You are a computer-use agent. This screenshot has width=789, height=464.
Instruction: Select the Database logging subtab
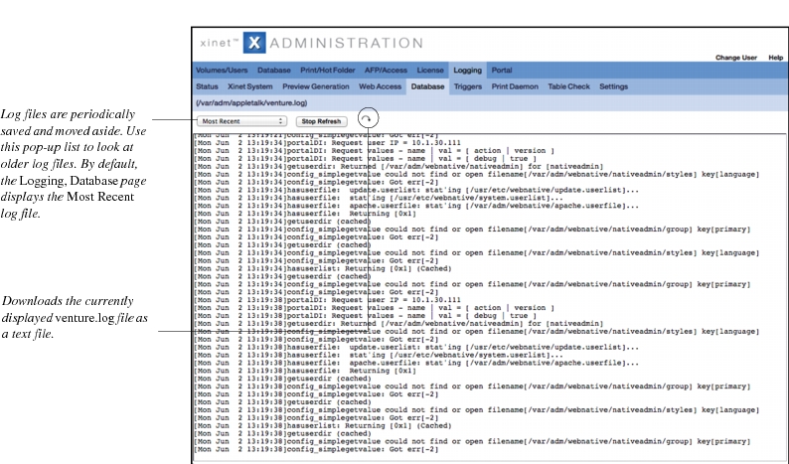click(x=427, y=86)
